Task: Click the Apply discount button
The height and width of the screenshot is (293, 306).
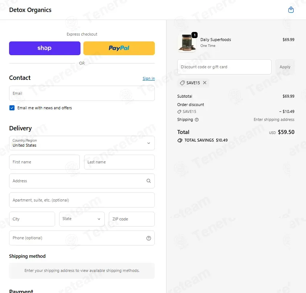Action: (x=285, y=67)
